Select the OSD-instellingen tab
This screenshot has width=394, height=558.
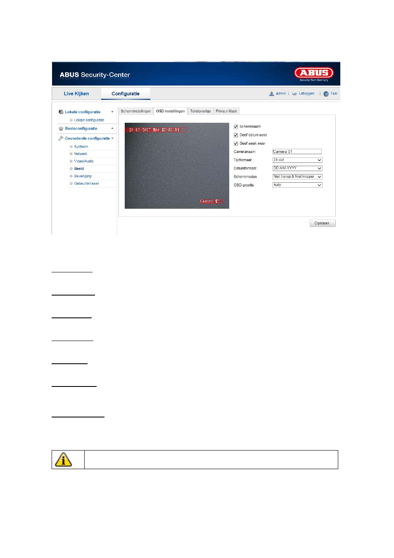click(x=171, y=111)
